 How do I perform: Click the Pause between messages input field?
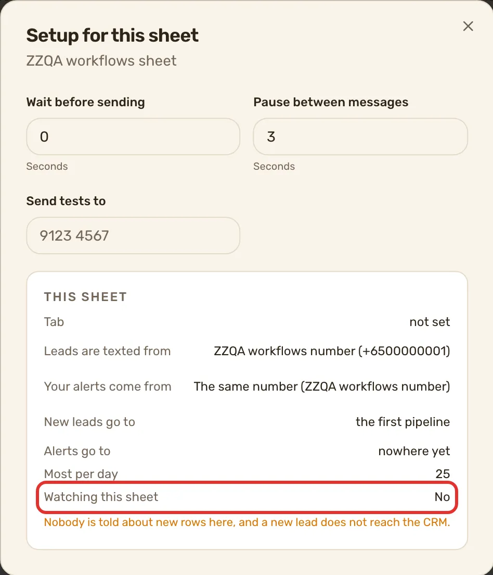[360, 136]
